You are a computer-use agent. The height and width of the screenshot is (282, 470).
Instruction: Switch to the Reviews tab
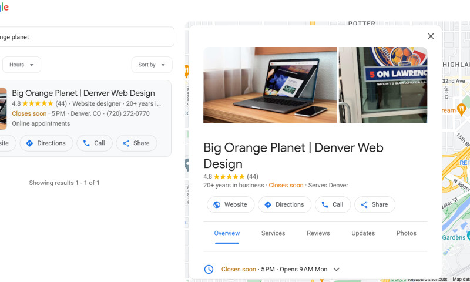318,233
